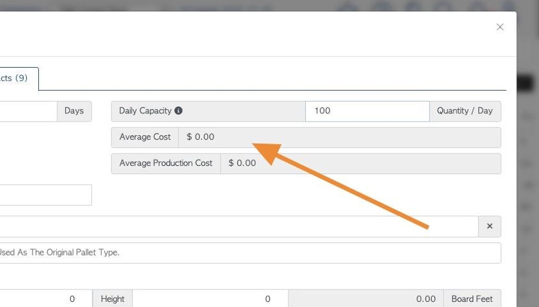Close the dialog with the X icon
The image size is (539, 307).
[500, 27]
